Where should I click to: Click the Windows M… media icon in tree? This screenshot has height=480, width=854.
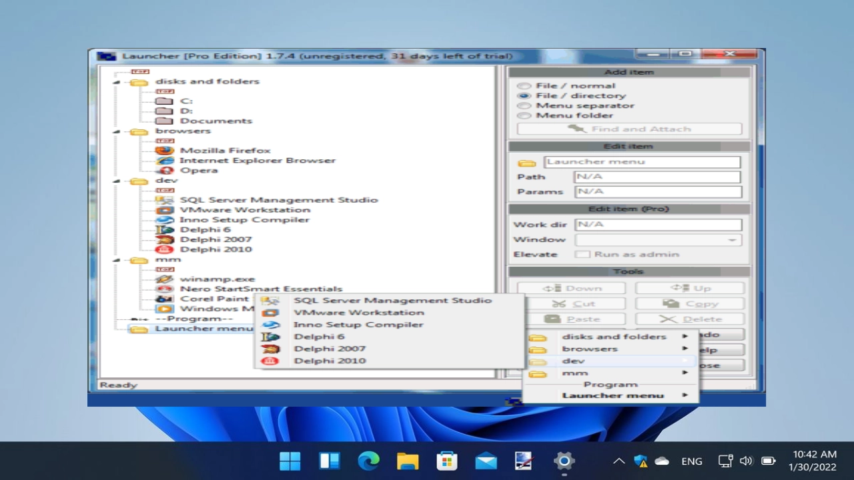164,309
